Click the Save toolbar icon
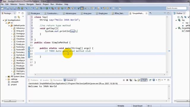The width and height of the screenshot is (190, 107). tap(8, 8)
